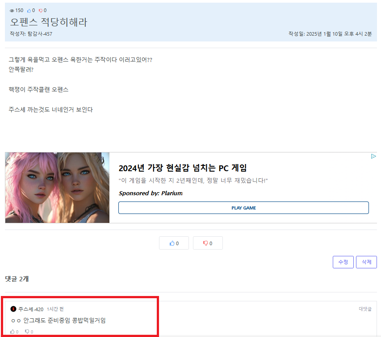The height and width of the screenshot is (337, 381).
Task: Click the red thumbs-down icon in post header
Action: click(x=41, y=11)
